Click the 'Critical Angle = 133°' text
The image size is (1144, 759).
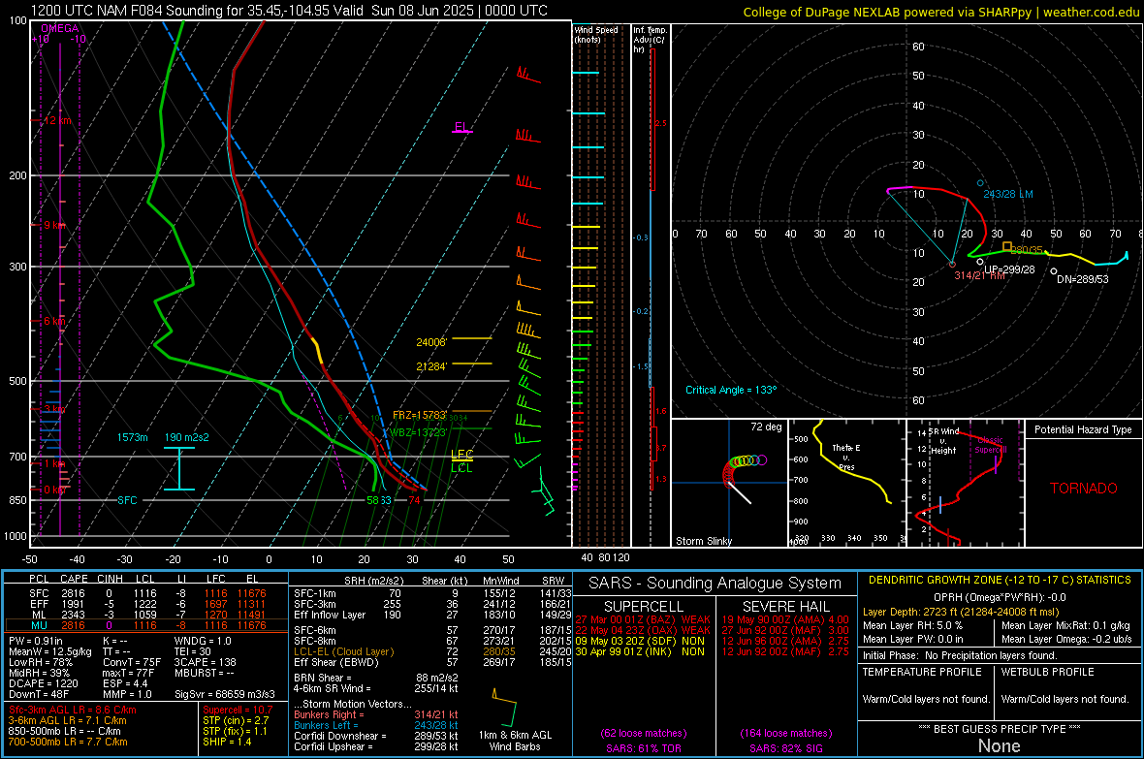(731, 390)
